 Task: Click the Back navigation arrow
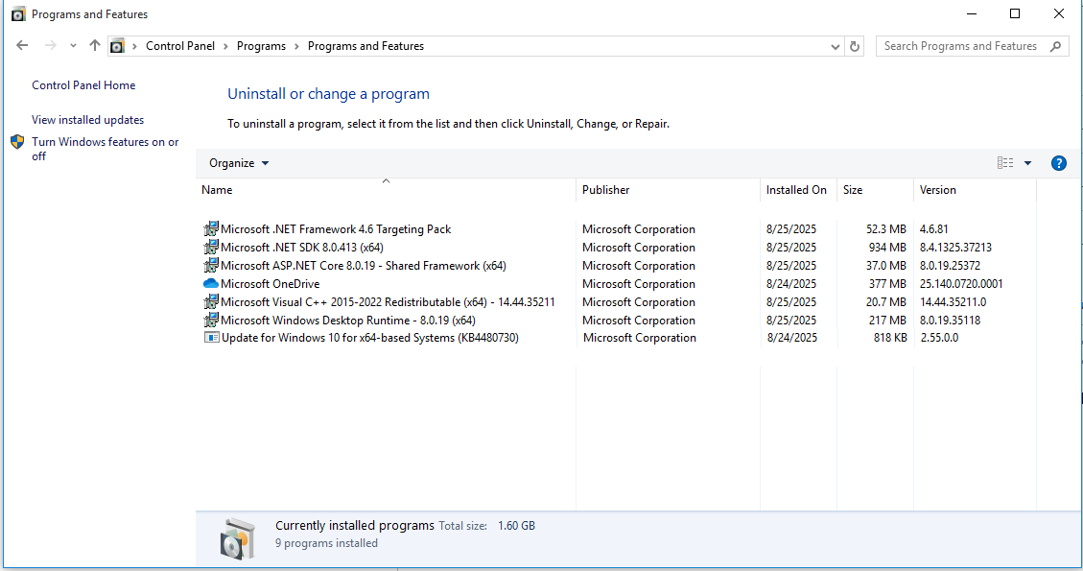pos(22,46)
